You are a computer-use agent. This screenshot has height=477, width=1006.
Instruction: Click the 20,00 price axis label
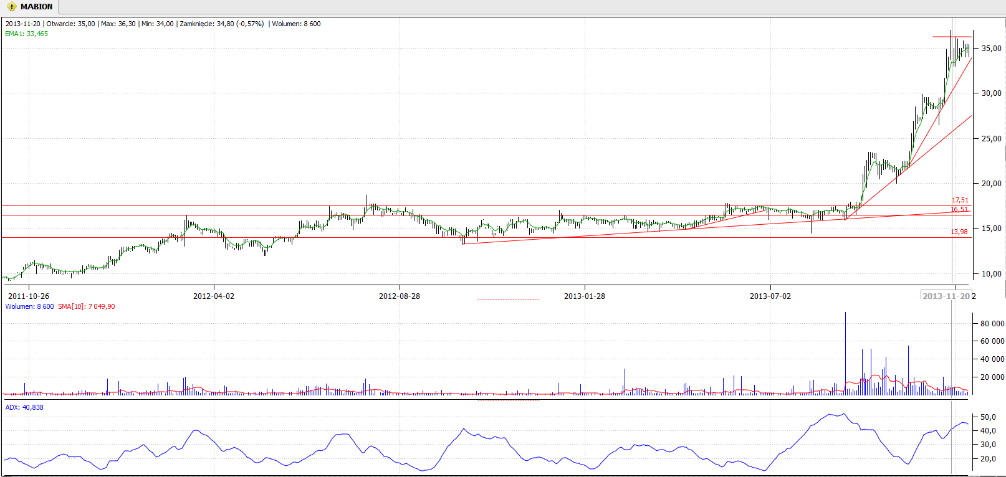point(992,183)
